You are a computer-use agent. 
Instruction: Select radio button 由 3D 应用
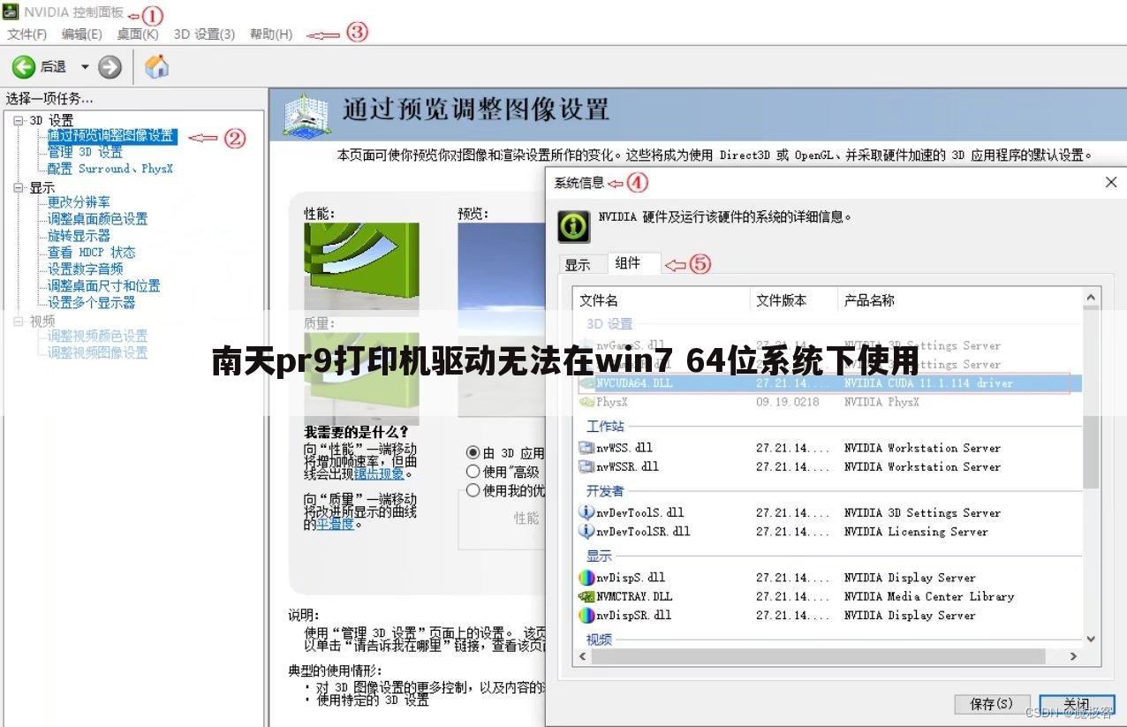(x=473, y=452)
